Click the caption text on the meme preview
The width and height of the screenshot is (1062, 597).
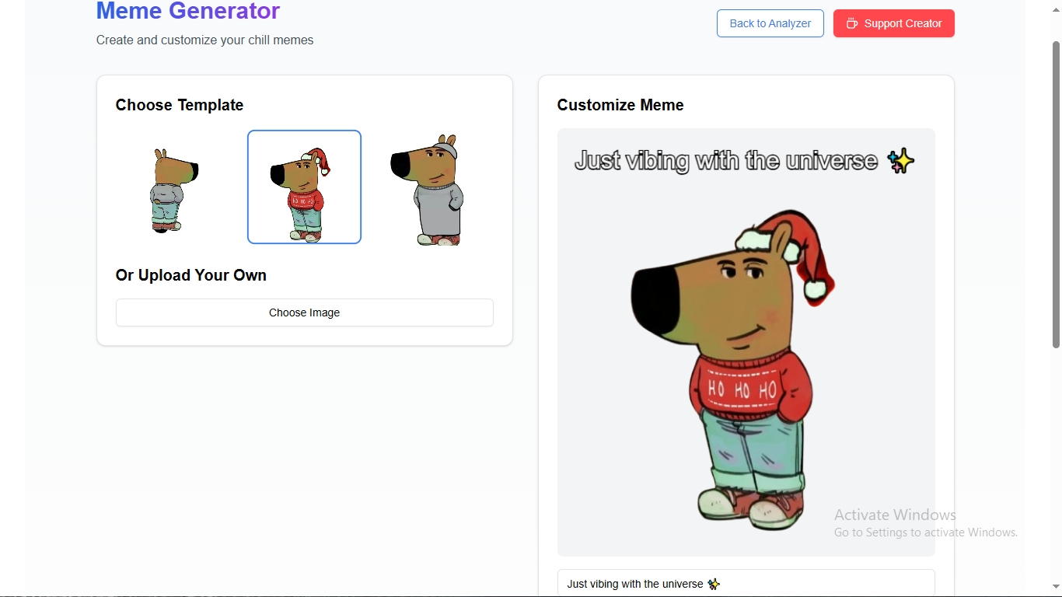point(726,161)
